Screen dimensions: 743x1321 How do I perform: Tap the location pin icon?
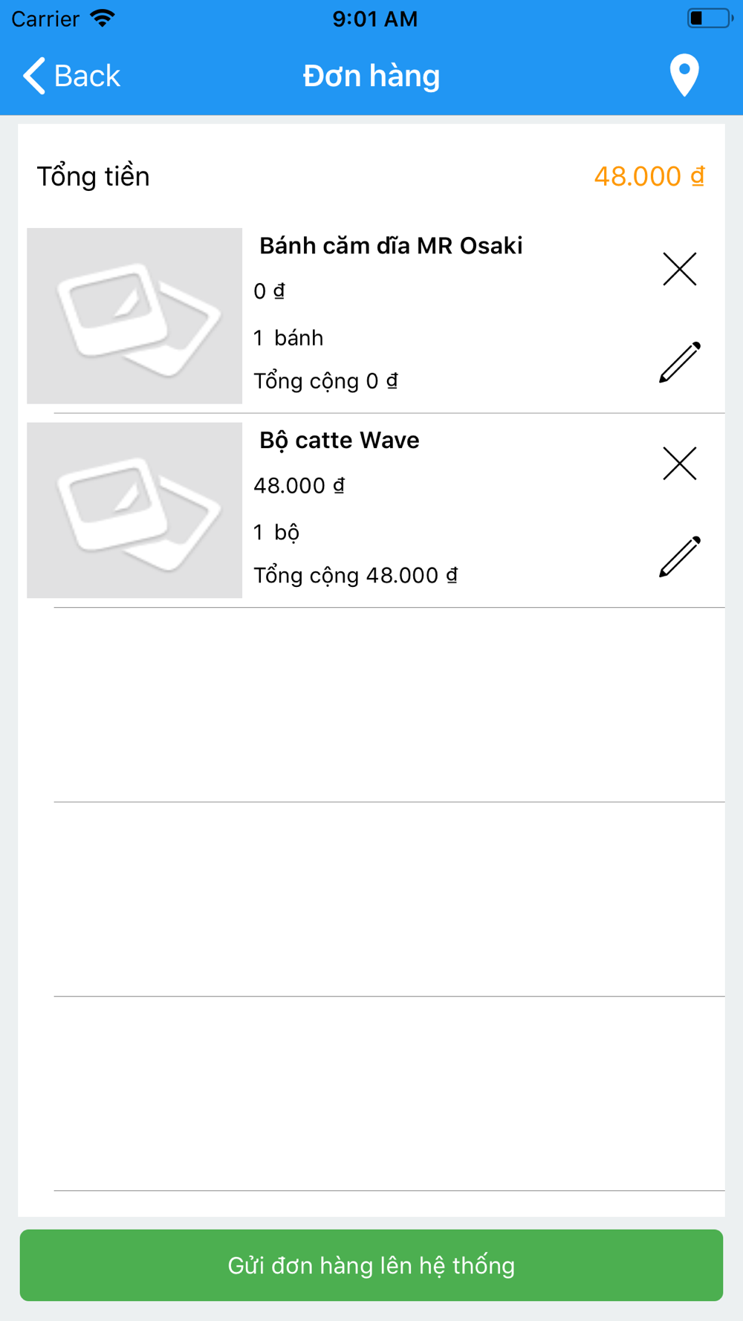coord(684,75)
